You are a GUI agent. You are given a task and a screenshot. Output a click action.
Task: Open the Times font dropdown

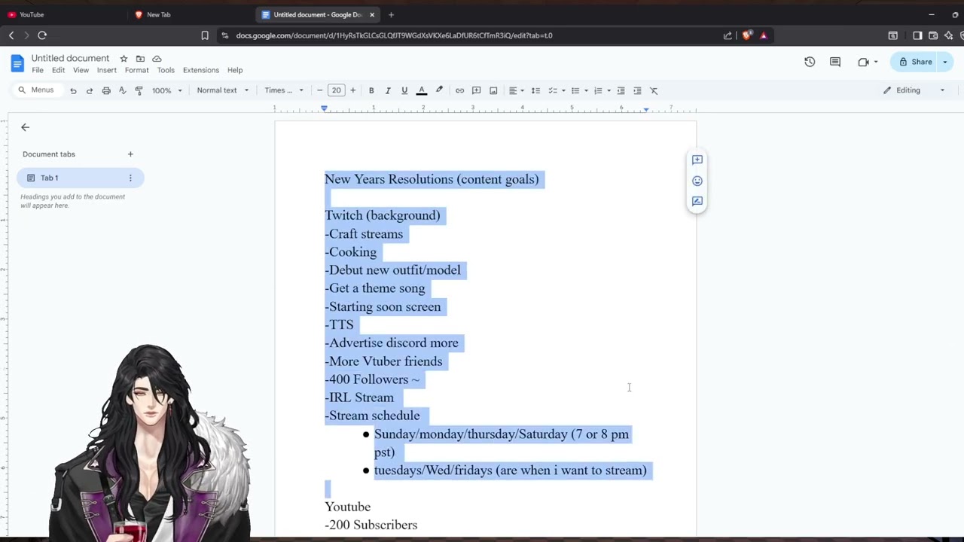[x=284, y=90]
